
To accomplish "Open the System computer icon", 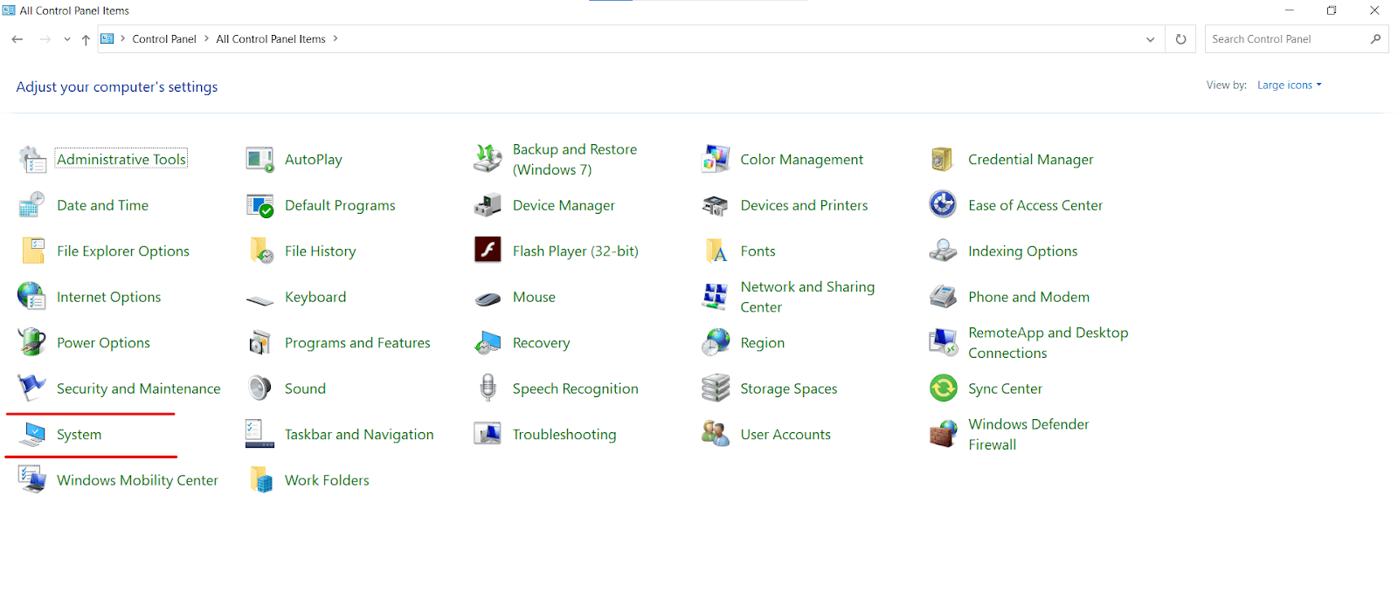I will [x=32, y=434].
